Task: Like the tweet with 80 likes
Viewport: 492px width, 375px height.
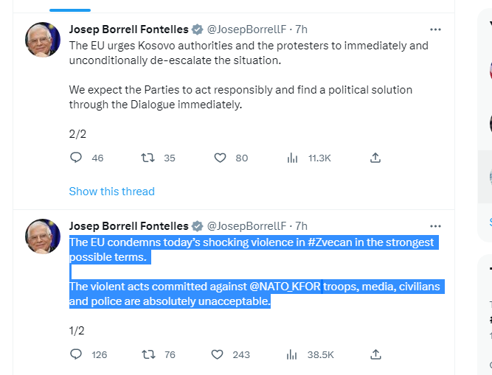Action: (219, 158)
